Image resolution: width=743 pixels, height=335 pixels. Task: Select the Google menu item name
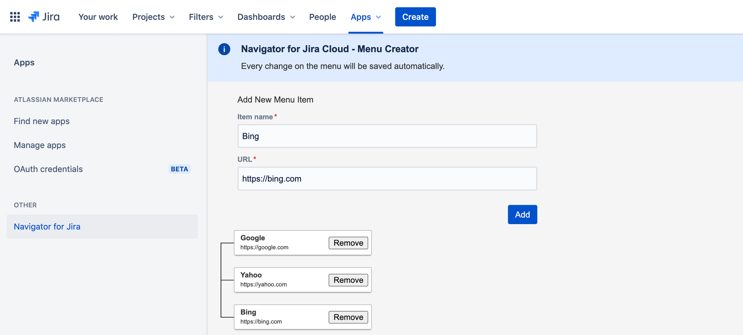point(253,238)
